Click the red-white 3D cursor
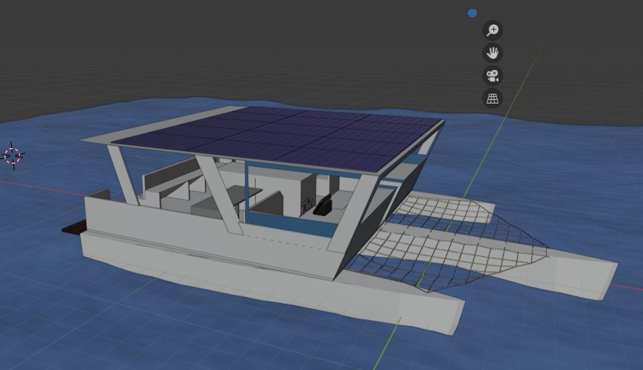This screenshot has width=643, height=370. [x=13, y=156]
